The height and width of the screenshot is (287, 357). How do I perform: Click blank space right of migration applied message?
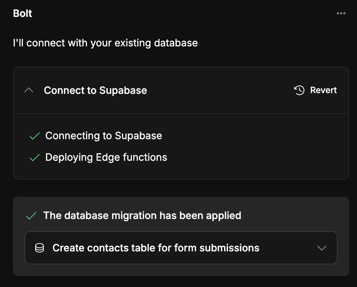pos(295,216)
